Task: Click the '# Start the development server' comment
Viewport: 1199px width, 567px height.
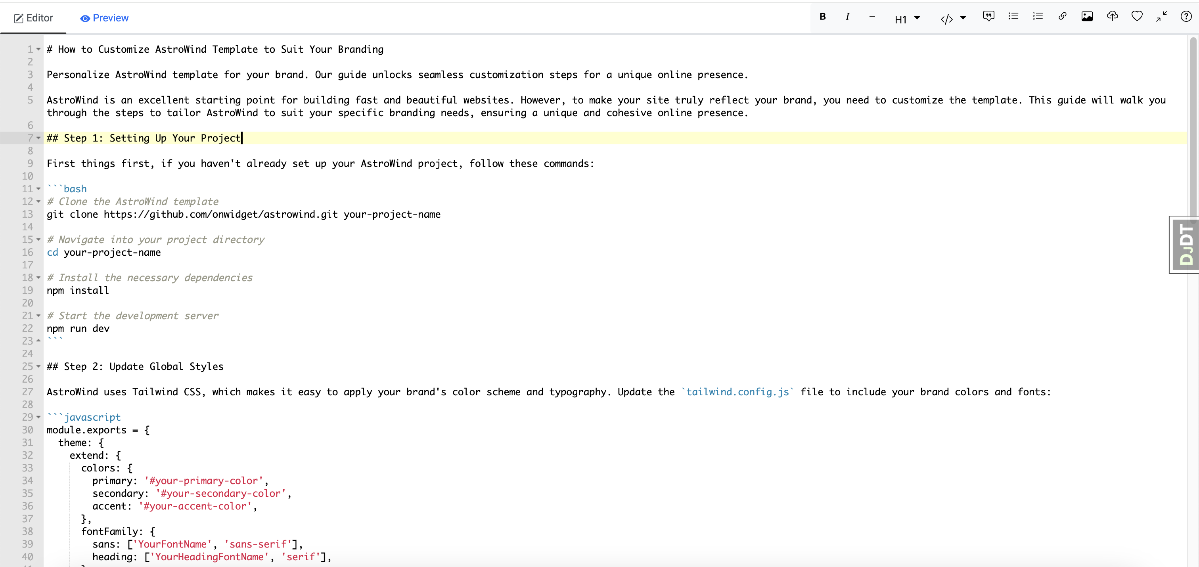Action: 133,316
